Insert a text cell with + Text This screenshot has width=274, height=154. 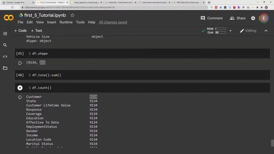coord(36,31)
